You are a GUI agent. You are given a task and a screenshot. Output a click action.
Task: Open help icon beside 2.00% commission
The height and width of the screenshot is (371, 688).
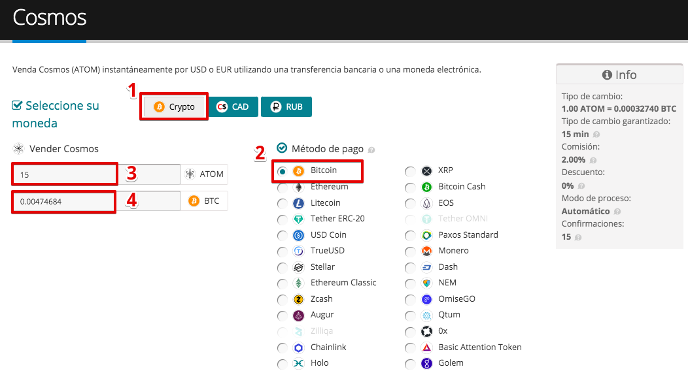click(x=593, y=160)
